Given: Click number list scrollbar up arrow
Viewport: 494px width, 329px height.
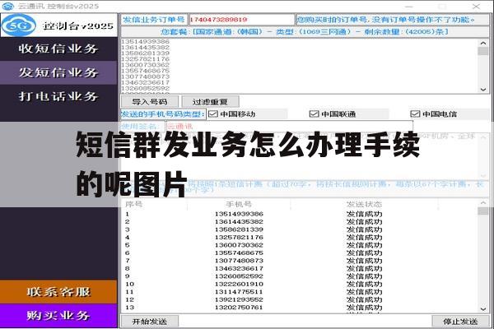Looking at the screenshot, I should click(483, 43).
